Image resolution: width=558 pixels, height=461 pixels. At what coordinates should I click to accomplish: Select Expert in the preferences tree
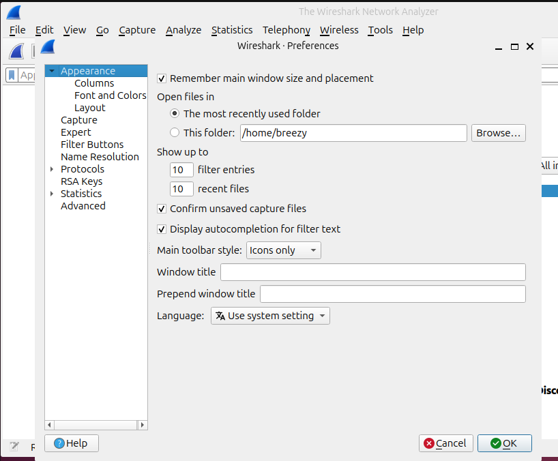pos(76,132)
